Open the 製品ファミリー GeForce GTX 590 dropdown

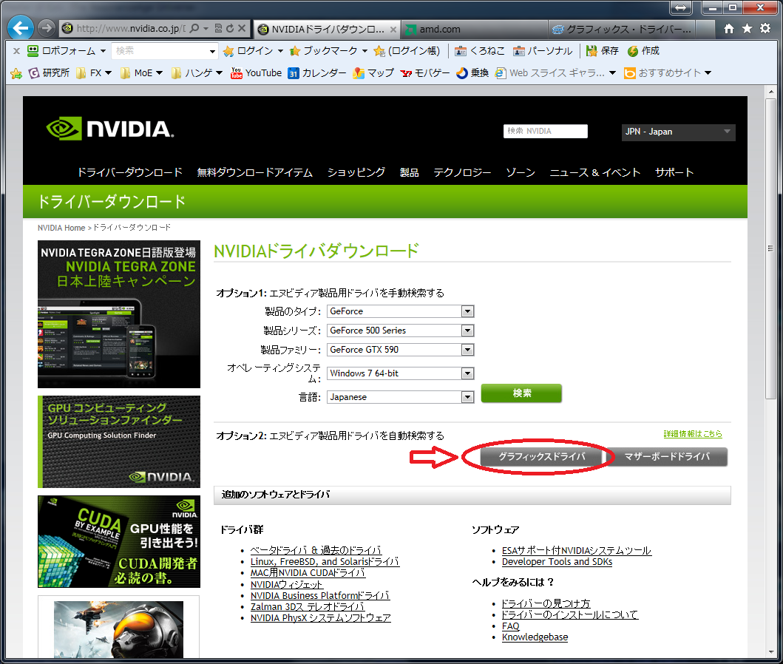click(x=467, y=350)
